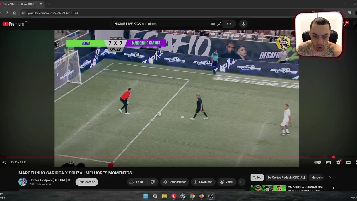Reload the page in browser
Screen dimensions: 357x201
pyautogui.click(x=7, y=13)
